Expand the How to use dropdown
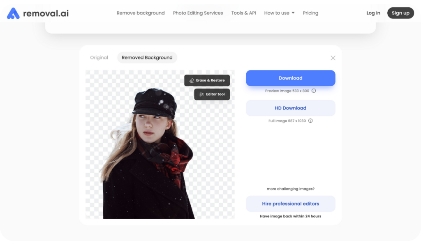 point(279,13)
